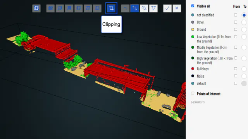Select the fourth of six cube-face view icons
Image resolution: width=248 pixels, height=139 pixels.
tap(78, 8)
